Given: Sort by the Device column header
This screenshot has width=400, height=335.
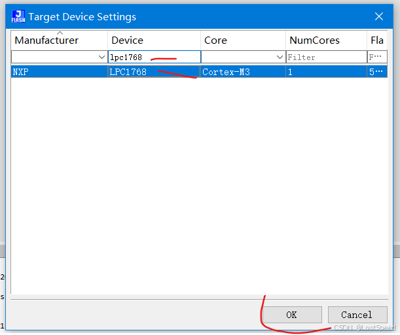Looking at the screenshot, I should coord(154,40).
